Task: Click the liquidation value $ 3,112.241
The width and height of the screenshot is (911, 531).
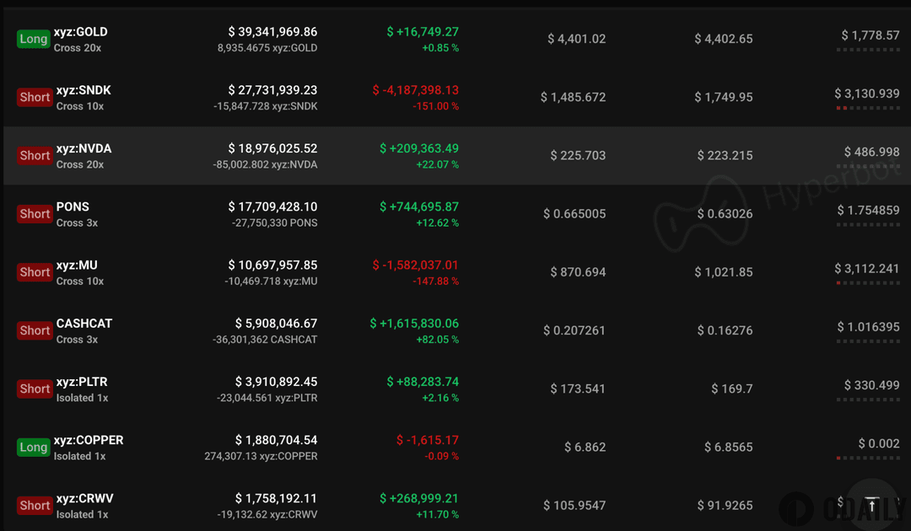Action: [x=867, y=269]
